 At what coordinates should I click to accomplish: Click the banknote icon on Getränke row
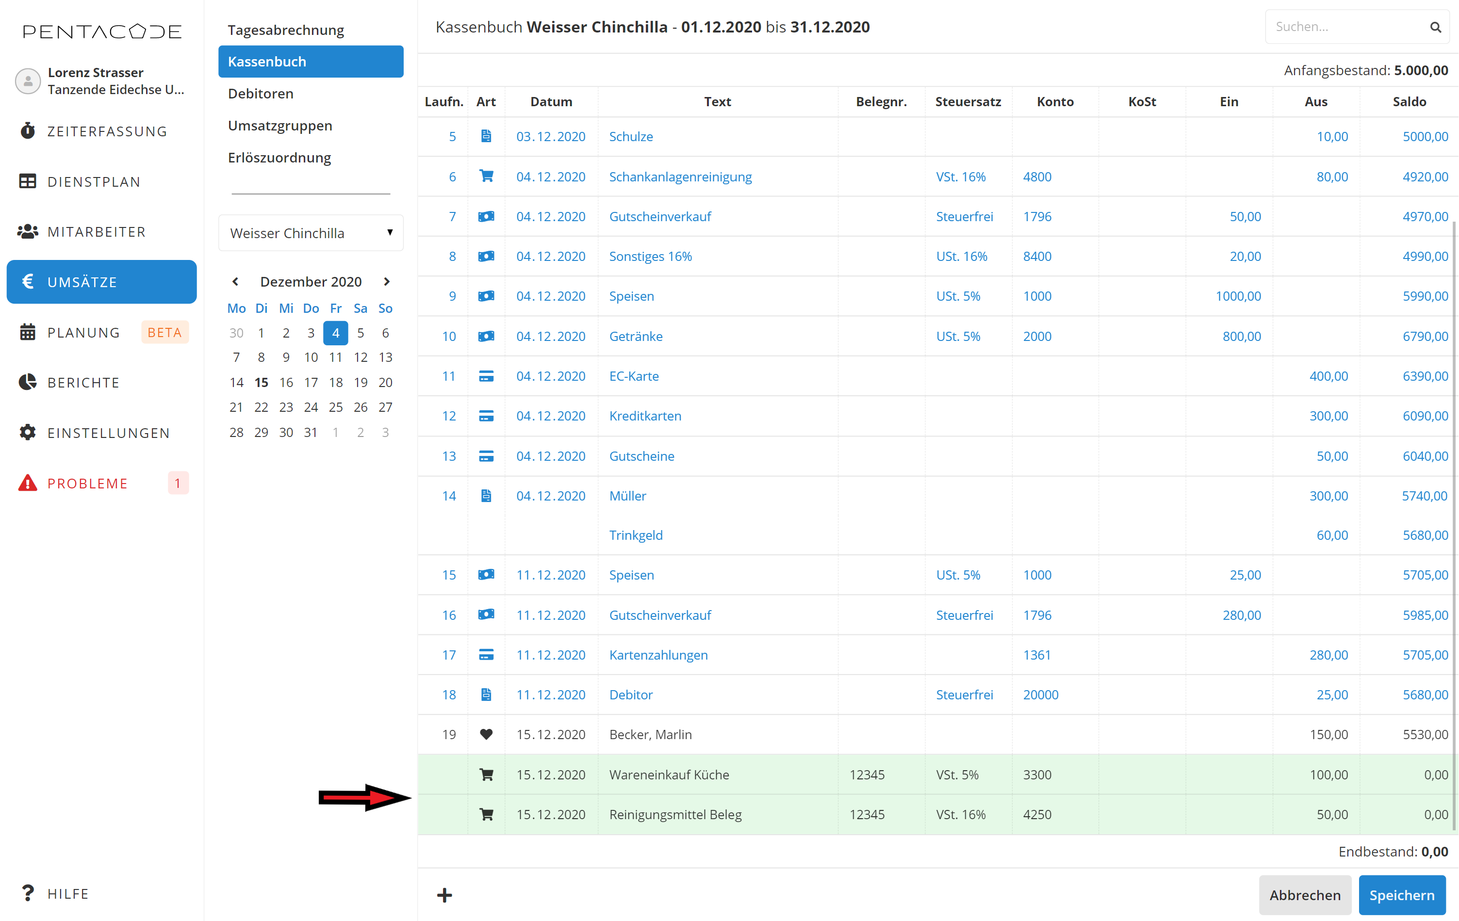(486, 336)
